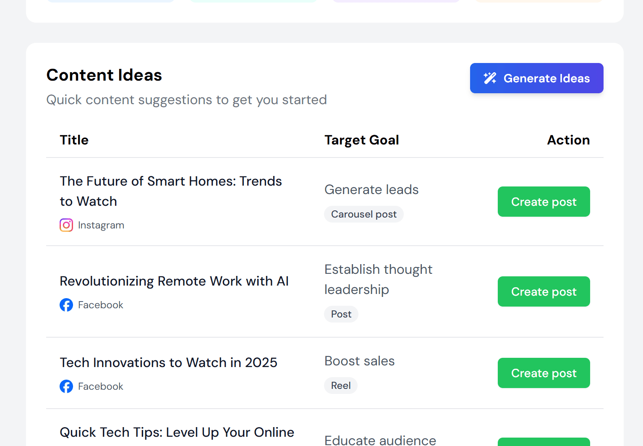Open the Revolutionizing Remote Work idea title

(174, 281)
